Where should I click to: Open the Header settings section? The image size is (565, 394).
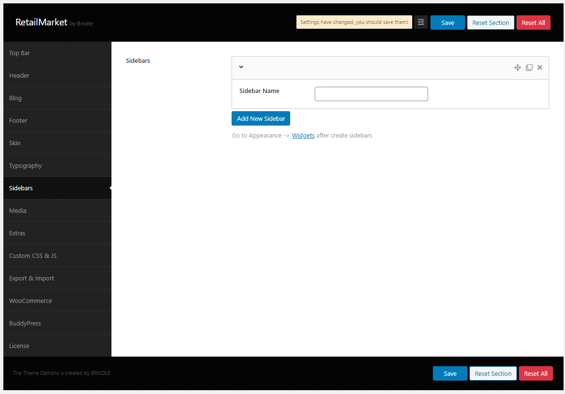point(57,76)
